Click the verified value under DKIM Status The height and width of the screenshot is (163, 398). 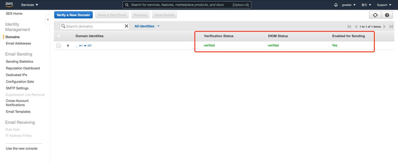[273, 45]
